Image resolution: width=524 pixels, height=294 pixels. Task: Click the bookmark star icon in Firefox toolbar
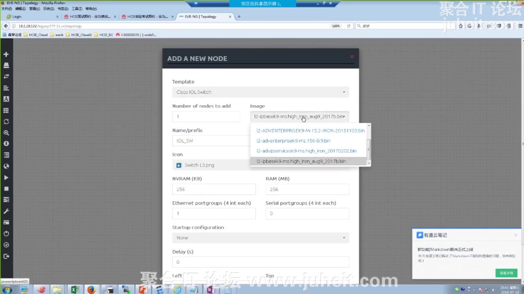461,26
